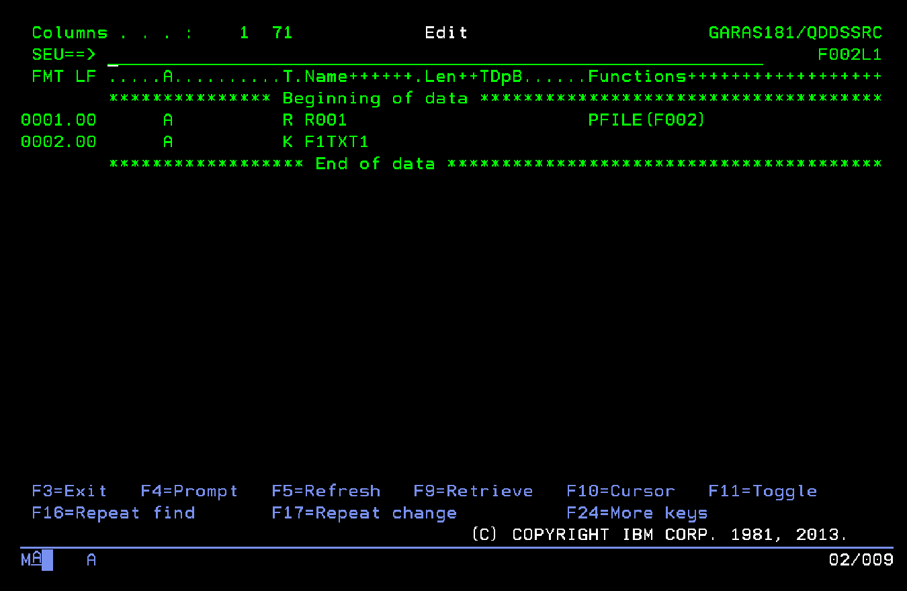Screen dimensions: 907x591
Task: Click F17=Repeat change
Action: 363,514
